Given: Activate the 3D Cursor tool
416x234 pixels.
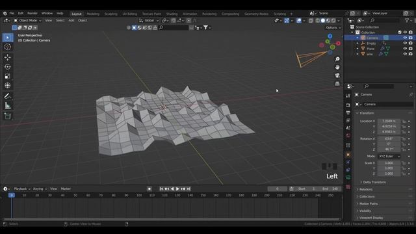Looking at the screenshot, I should pos(7,47).
